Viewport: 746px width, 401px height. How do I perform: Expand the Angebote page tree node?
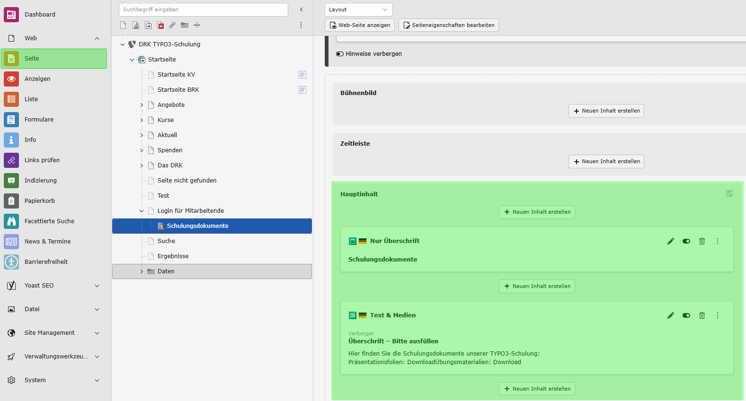pyautogui.click(x=142, y=105)
